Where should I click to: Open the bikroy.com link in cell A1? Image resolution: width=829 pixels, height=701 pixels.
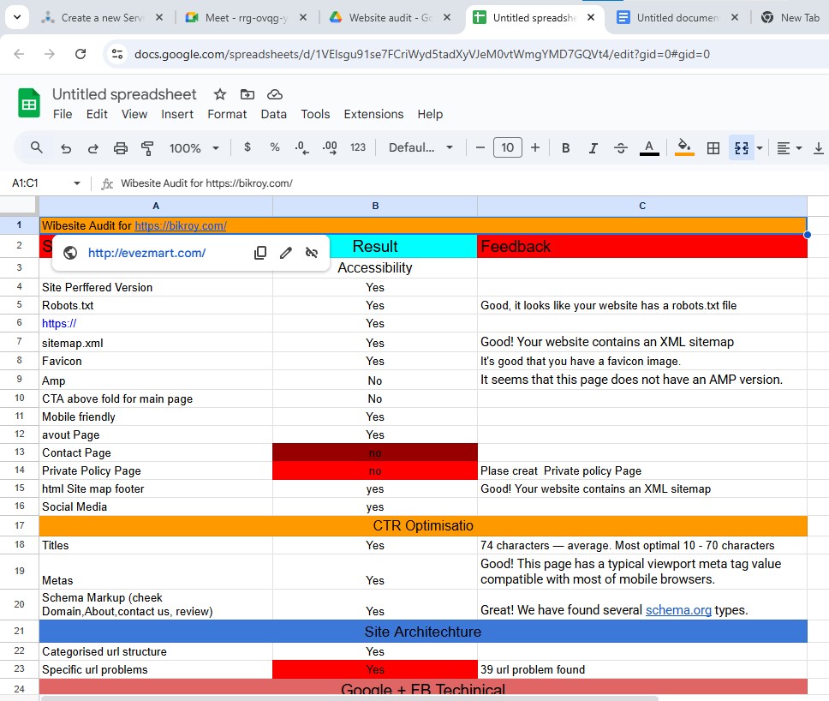point(180,226)
